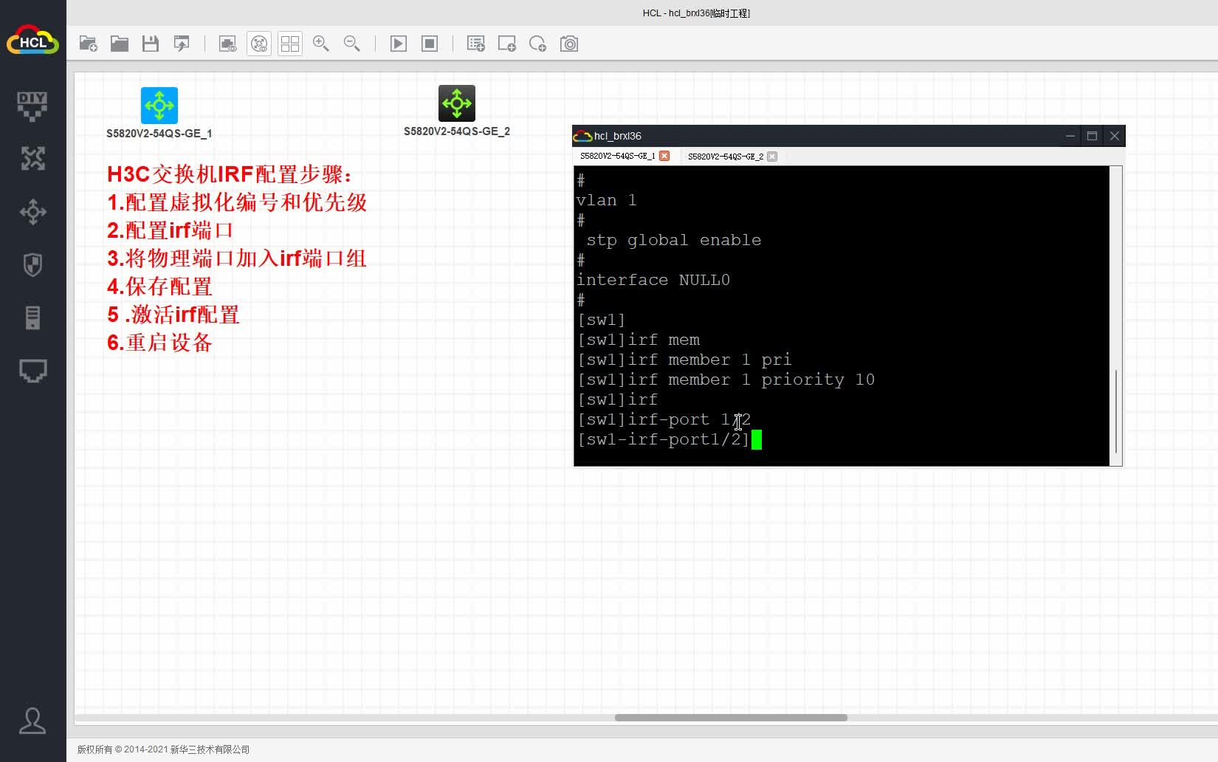The width and height of the screenshot is (1218, 762).
Task: Save the project with floppy disk icon
Action: 151,44
